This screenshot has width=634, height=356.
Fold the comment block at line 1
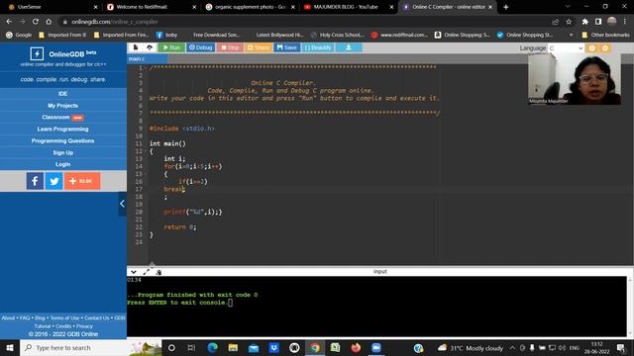click(146, 68)
